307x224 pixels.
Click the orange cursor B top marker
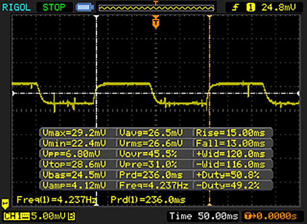[210, 17]
